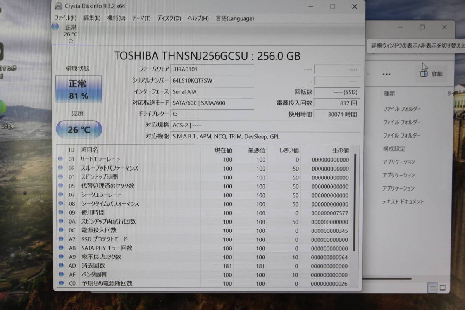The image size is (465, 310).
Task: Click the SMART attribute list vertical scrollbar
Action: tap(354, 203)
